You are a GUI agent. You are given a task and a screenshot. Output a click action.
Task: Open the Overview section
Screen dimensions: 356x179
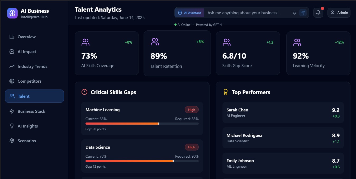(34, 37)
